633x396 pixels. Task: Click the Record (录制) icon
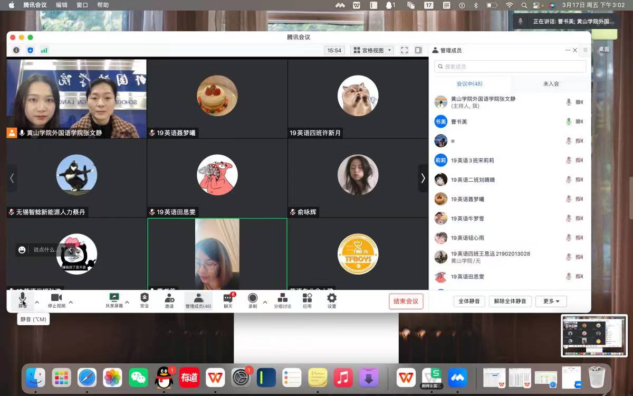[253, 298]
